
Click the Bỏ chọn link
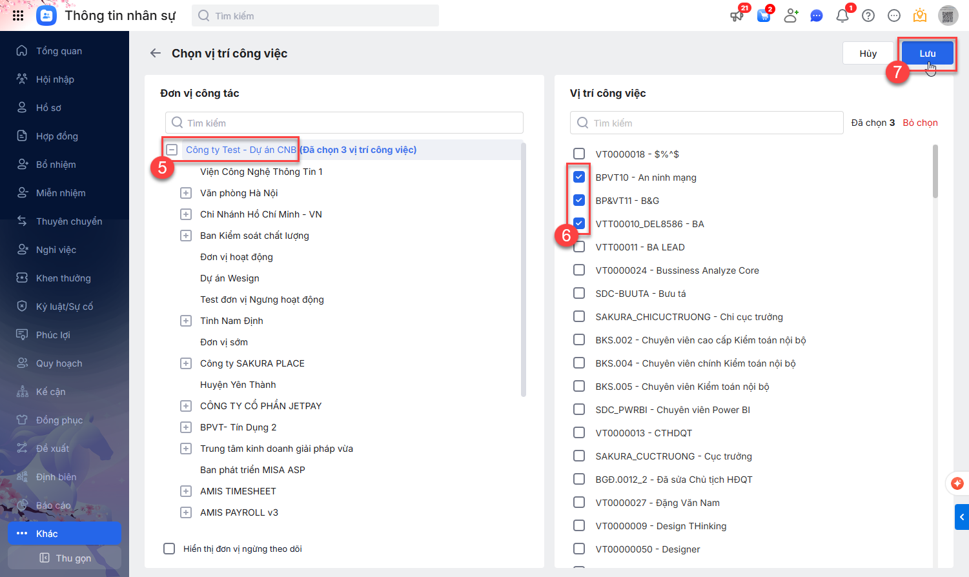(920, 123)
